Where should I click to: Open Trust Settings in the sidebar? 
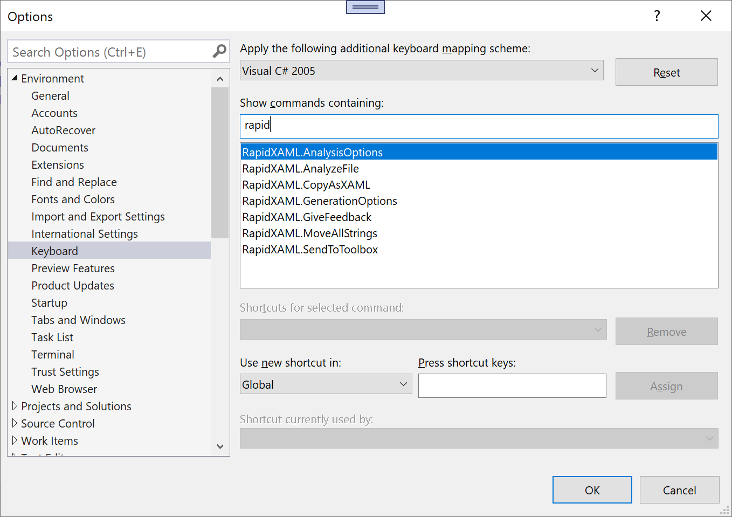pos(65,371)
